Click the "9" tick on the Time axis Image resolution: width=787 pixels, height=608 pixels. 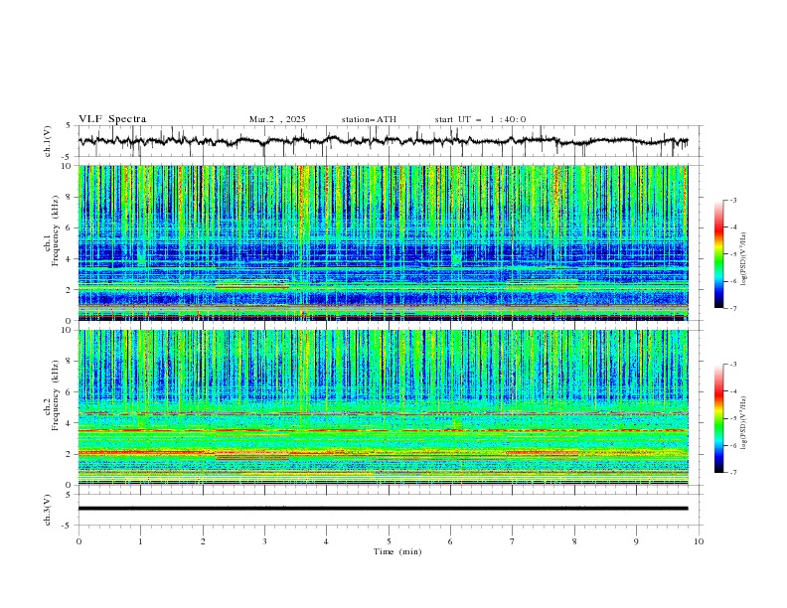(x=636, y=541)
